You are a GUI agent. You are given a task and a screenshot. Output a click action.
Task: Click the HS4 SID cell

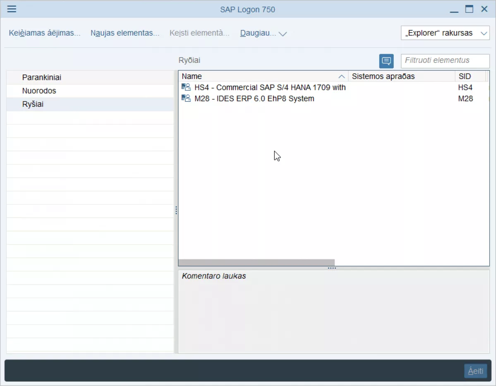click(465, 87)
